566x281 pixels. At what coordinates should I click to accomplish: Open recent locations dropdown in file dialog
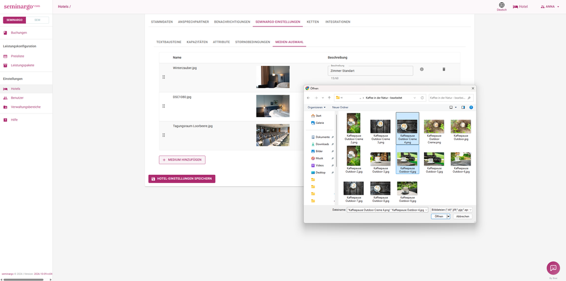click(x=323, y=98)
